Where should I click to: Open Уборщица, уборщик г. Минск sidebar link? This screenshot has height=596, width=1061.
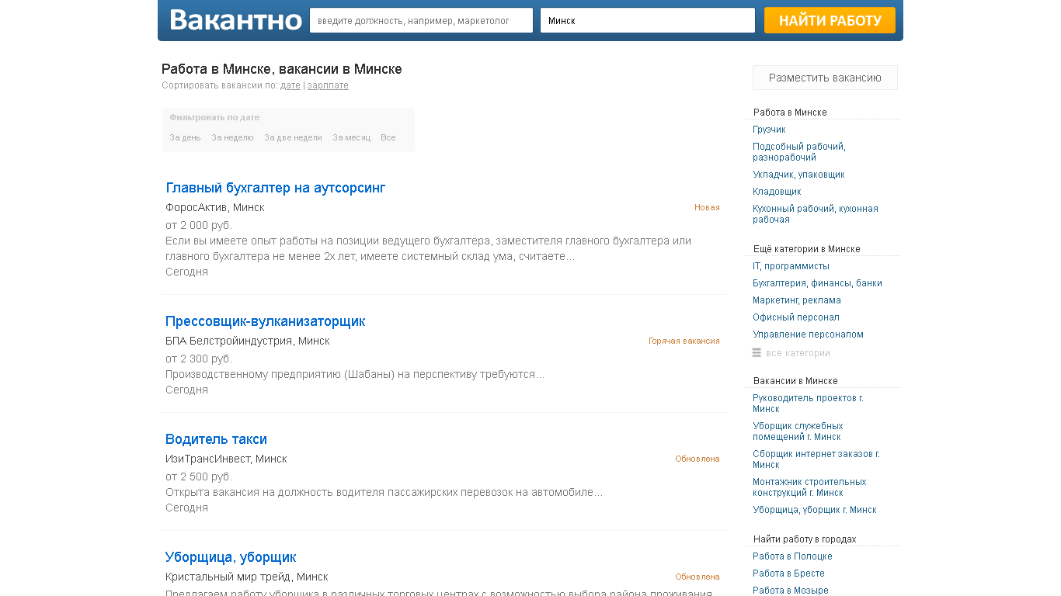point(815,510)
